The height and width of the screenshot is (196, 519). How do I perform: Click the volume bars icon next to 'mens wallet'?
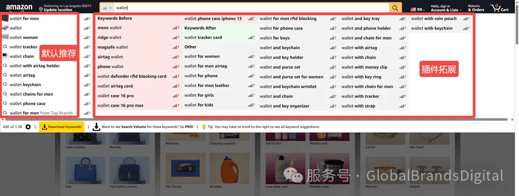(x=177, y=28)
